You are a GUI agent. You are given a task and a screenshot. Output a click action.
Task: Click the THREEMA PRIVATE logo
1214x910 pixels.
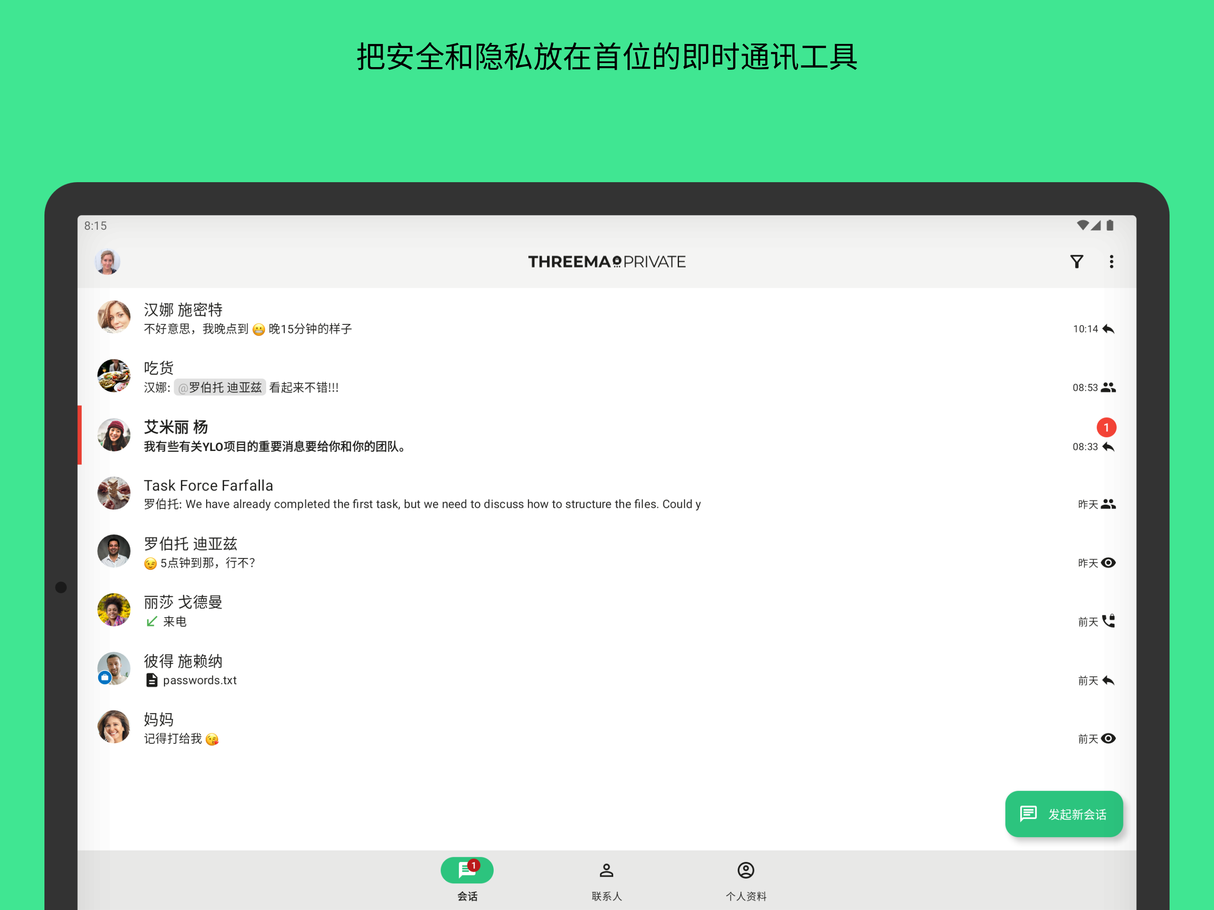tap(607, 262)
